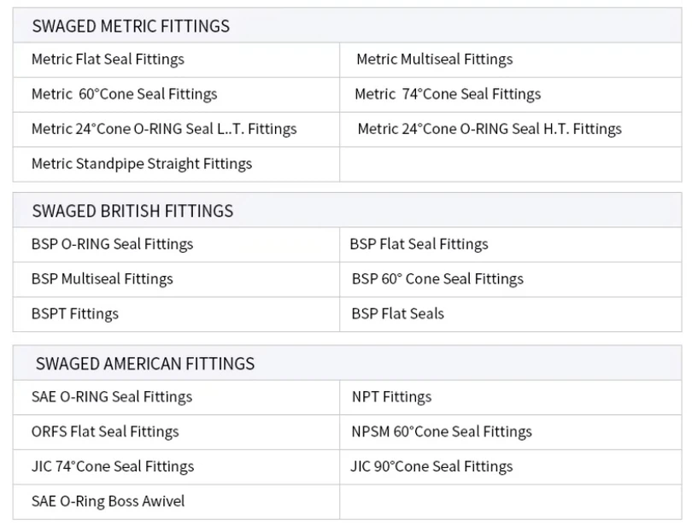This screenshot has width=692, height=526.
Task: Select SAE O-Ring Boss Awivel entry
Action: tap(108, 501)
